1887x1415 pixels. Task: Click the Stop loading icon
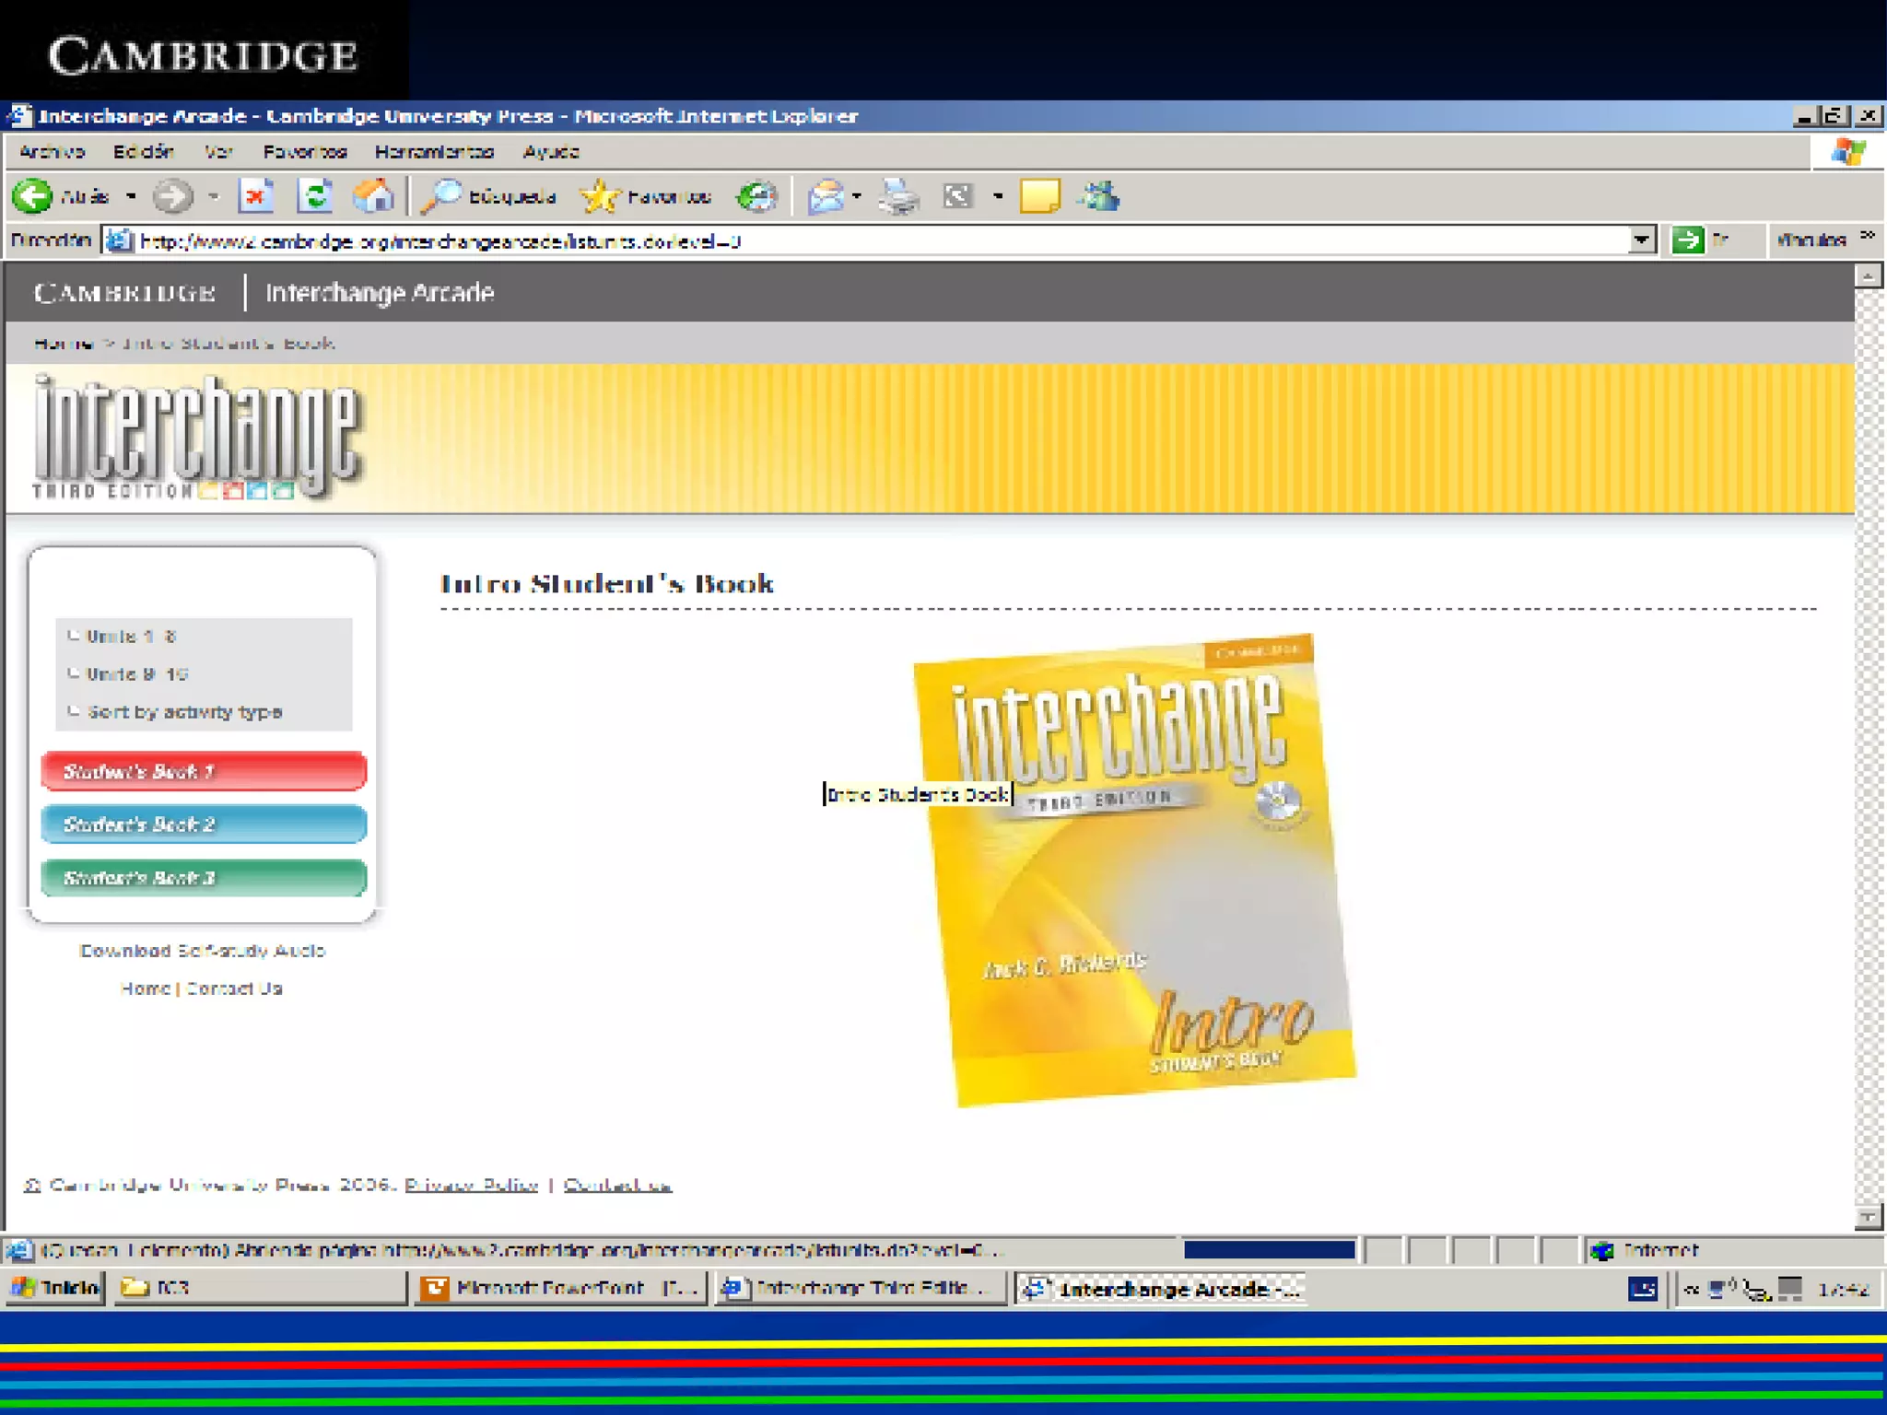point(256,196)
